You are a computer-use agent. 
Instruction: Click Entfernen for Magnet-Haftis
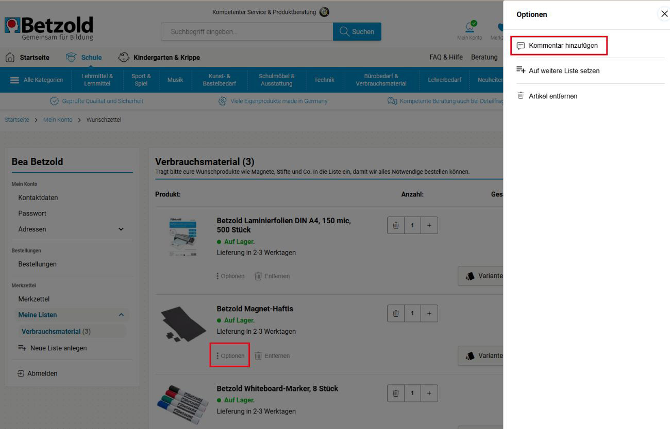tap(272, 356)
